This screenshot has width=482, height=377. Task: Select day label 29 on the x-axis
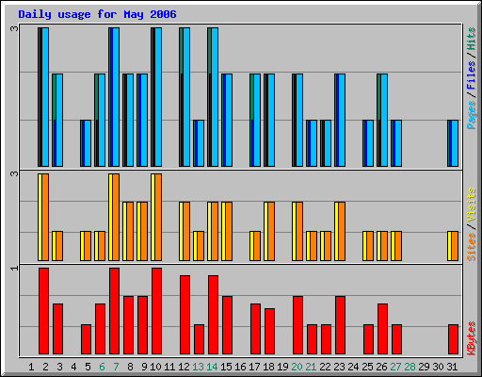tap(424, 367)
